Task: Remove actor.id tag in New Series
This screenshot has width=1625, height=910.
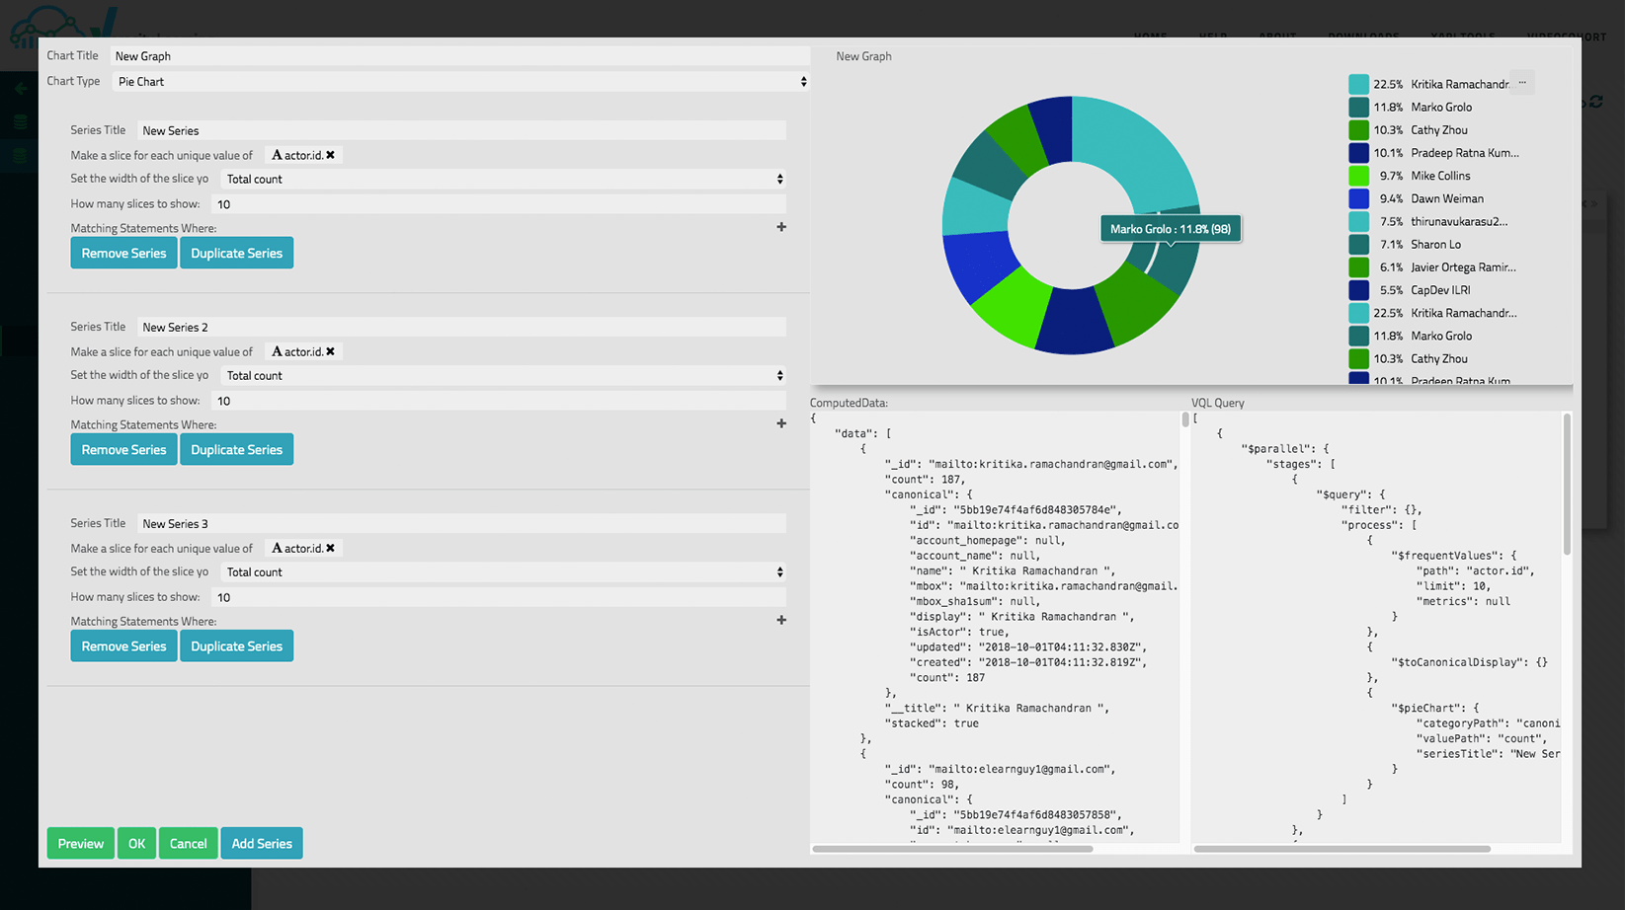Action: click(330, 155)
